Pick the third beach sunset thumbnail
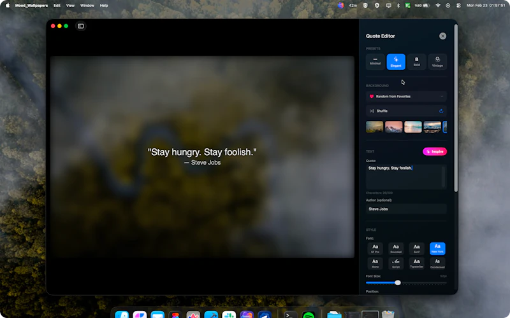 tap(413, 127)
